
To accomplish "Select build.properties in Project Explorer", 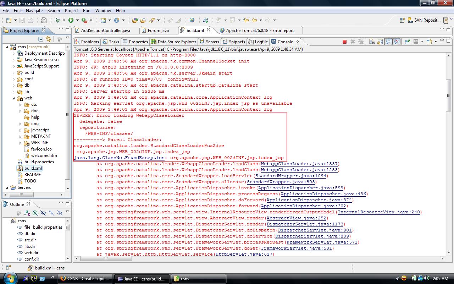I will pyautogui.click(x=39, y=162).
